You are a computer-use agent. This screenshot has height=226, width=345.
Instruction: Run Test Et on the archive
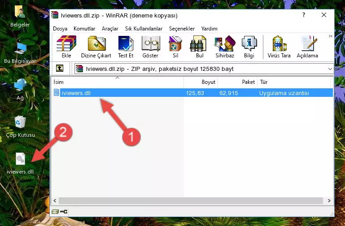[x=126, y=47]
